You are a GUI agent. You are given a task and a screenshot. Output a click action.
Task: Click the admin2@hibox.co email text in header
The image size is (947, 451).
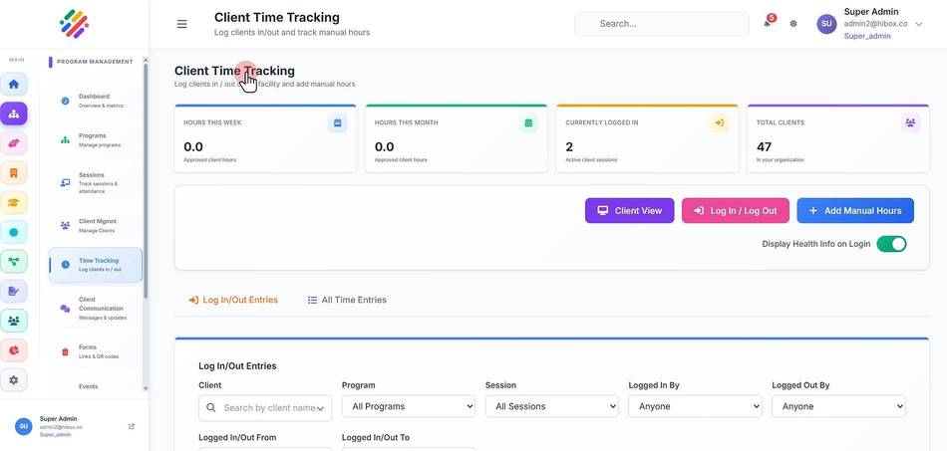point(876,24)
